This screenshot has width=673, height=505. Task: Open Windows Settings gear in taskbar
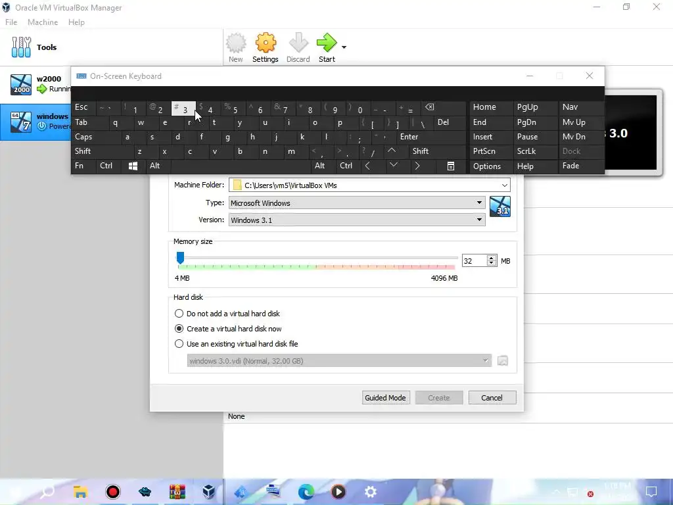tap(371, 492)
